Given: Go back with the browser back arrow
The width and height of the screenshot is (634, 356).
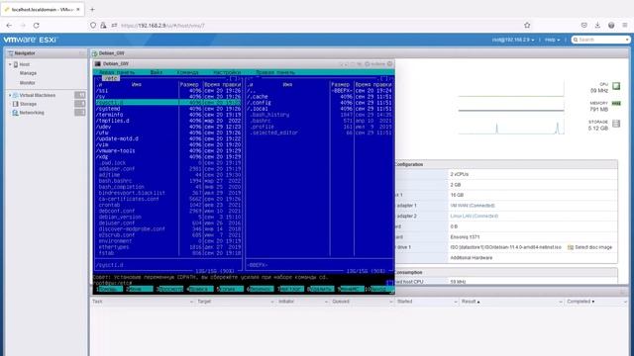Looking at the screenshot, I should pos(9,25).
